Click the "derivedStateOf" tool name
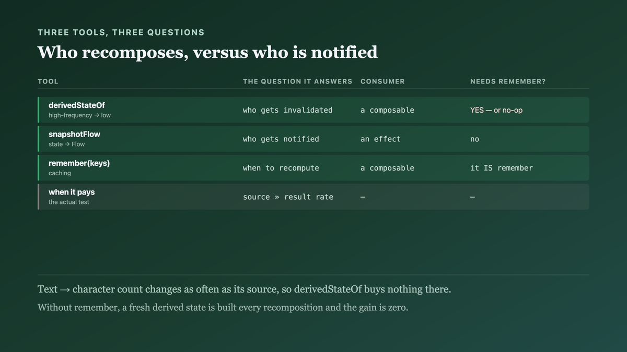 (77, 105)
